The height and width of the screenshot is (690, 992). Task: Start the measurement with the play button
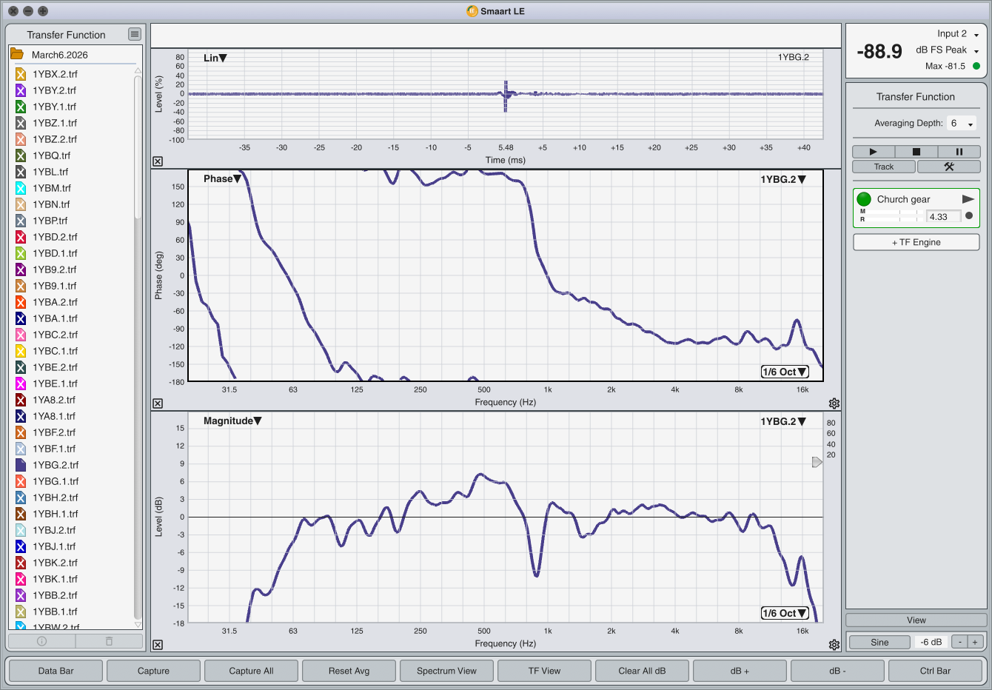[873, 152]
